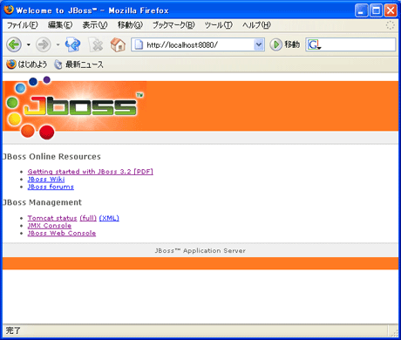Open the はじめよう bookmark

click(27, 65)
